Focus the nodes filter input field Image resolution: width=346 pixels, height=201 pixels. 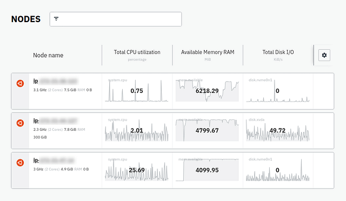116,19
